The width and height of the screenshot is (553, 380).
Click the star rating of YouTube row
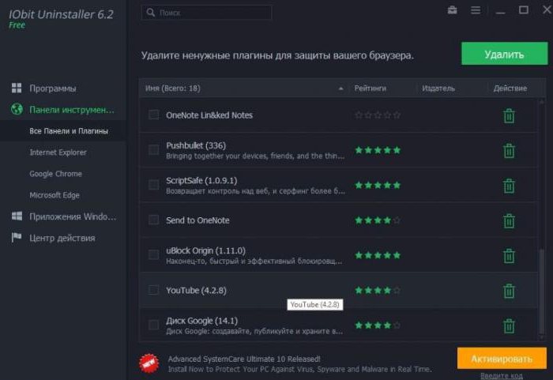coord(378,291)
